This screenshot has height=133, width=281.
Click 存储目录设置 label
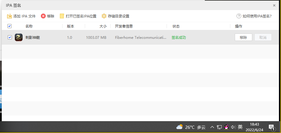(x=119, y=16)
